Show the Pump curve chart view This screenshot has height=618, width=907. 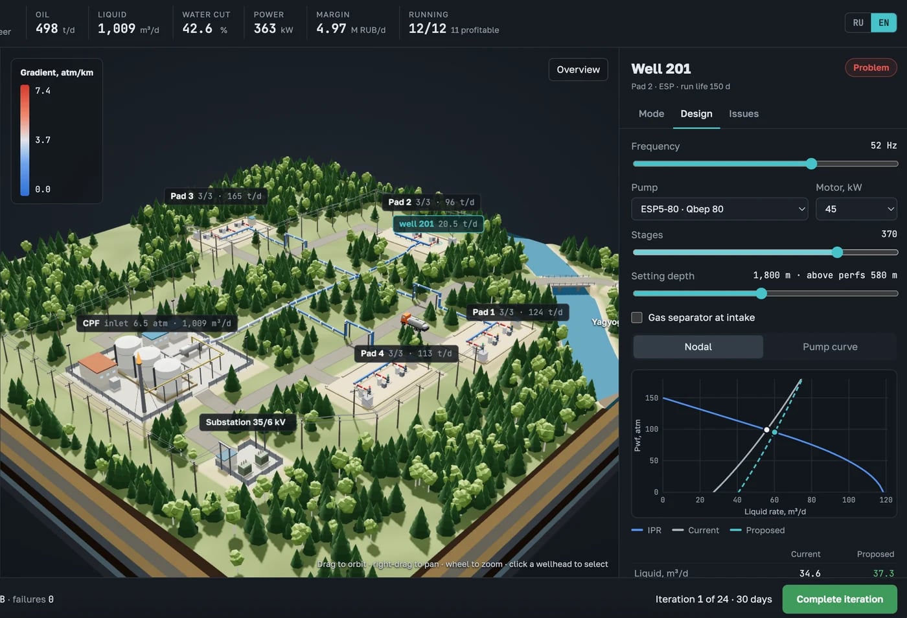pos(830,347)
